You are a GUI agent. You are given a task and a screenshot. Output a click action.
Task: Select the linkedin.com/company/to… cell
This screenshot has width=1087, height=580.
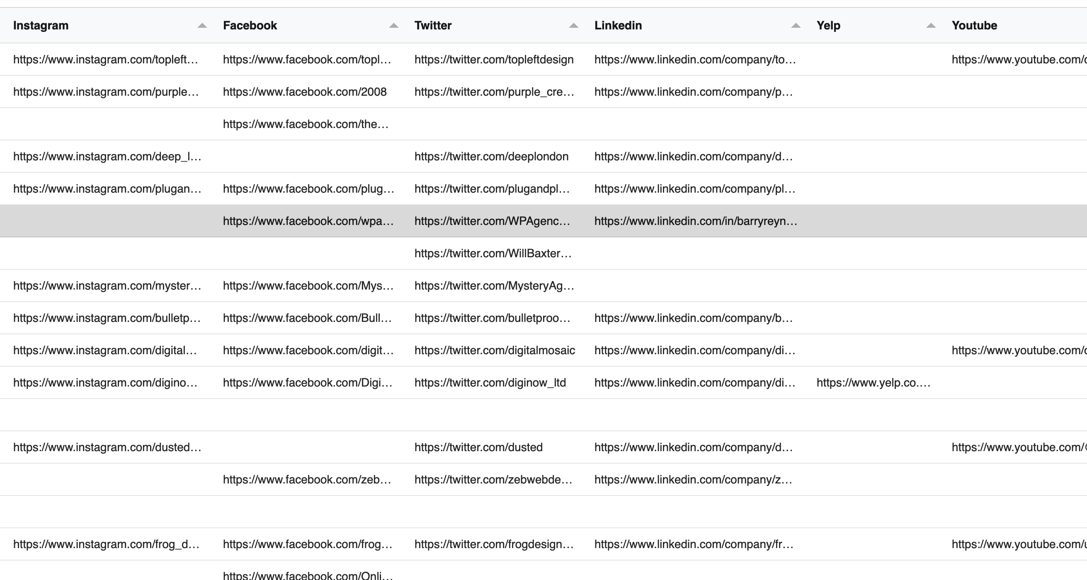(x=695, y=60)
